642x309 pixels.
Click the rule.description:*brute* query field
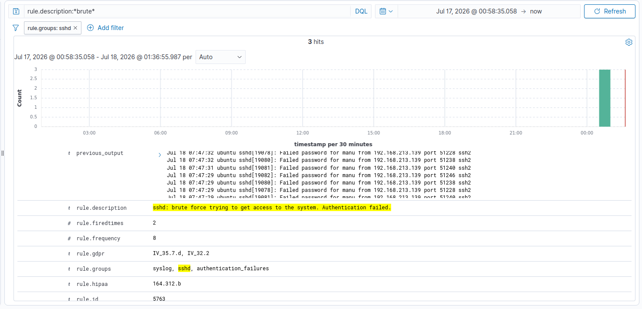(x=187, y=11)
